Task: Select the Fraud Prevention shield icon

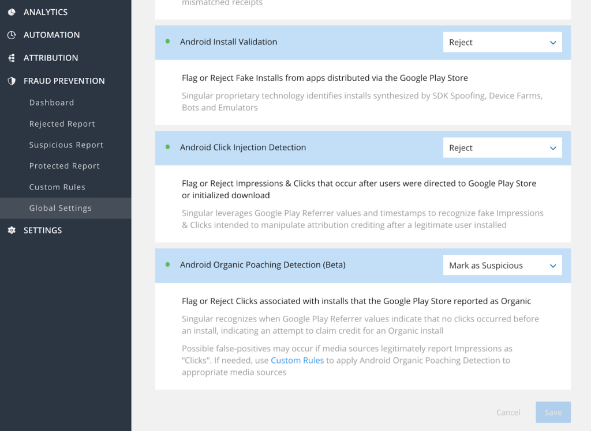Action: [13, 81]
